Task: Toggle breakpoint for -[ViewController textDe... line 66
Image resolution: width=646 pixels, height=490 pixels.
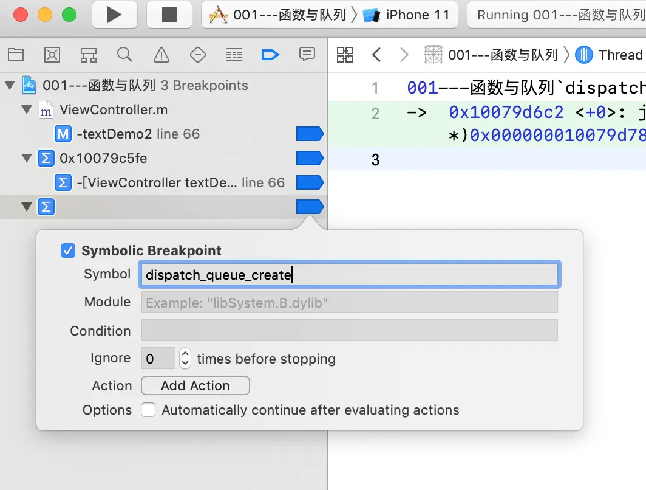Action: point(310,182)
